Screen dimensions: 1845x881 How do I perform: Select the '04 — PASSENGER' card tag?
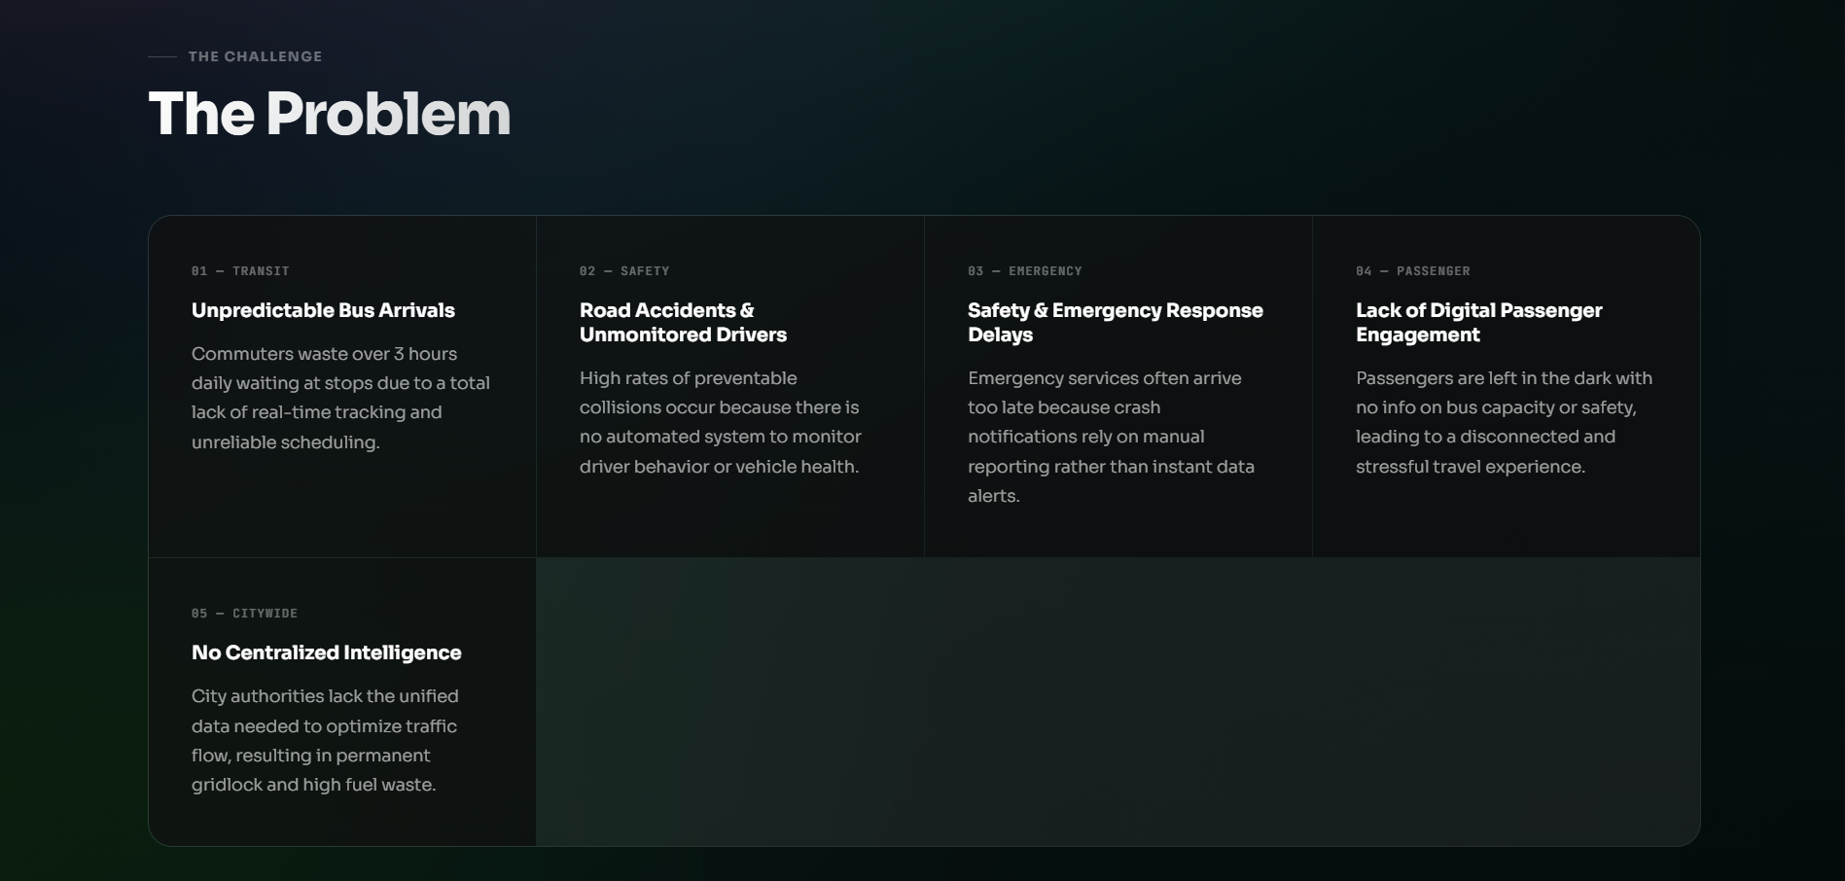coord(1412,271)
